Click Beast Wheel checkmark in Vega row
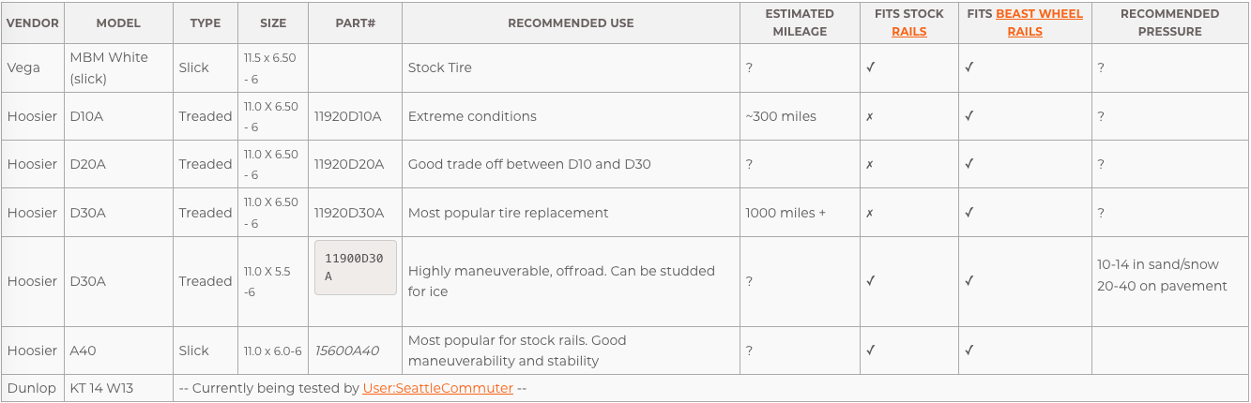The width and height of the screenshot is (1251, 403). (x=969, y=67)
